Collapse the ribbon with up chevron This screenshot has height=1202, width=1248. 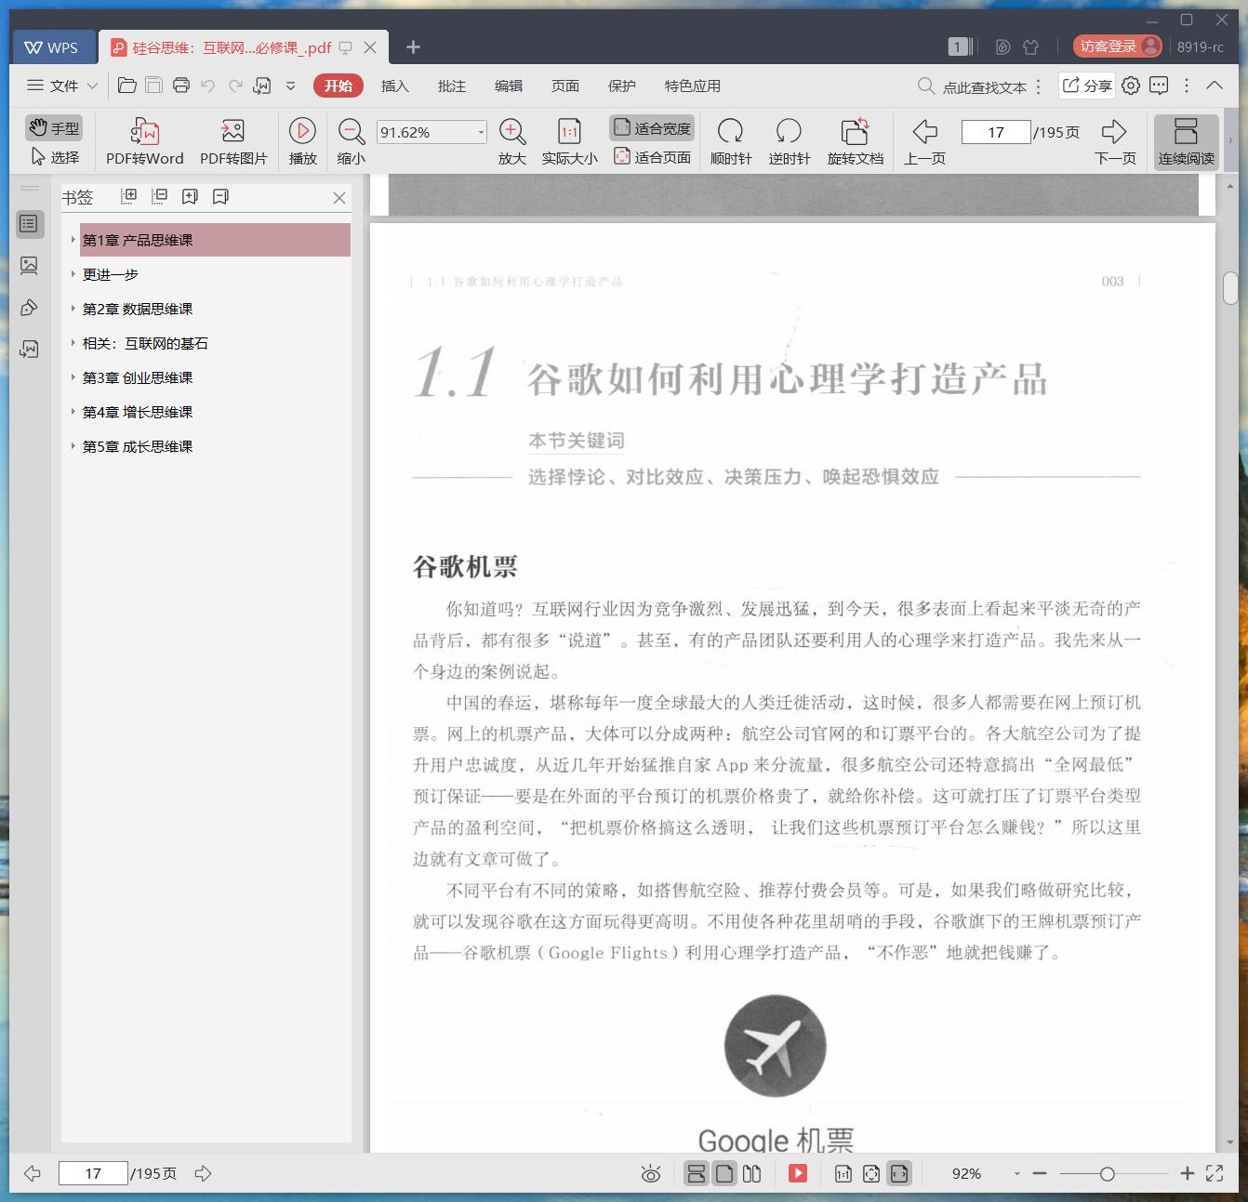(x=1215, y=86)
